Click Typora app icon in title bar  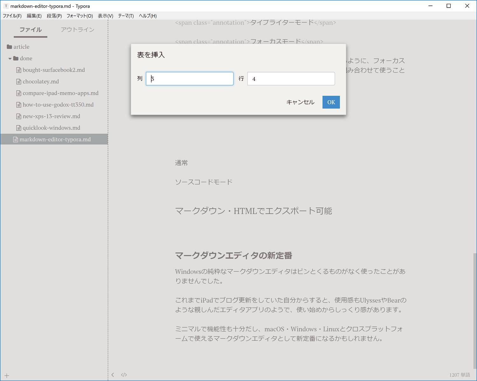tap(6, 6)
